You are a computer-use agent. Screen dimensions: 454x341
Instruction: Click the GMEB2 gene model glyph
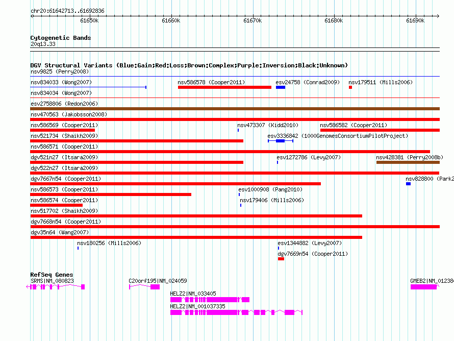(x=424, y=287)
